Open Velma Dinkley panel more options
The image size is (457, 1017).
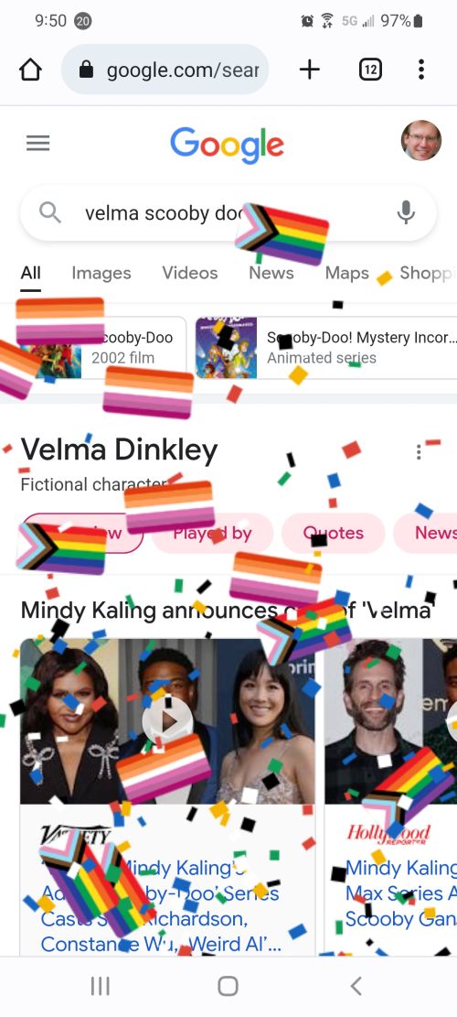click(419, 452)
